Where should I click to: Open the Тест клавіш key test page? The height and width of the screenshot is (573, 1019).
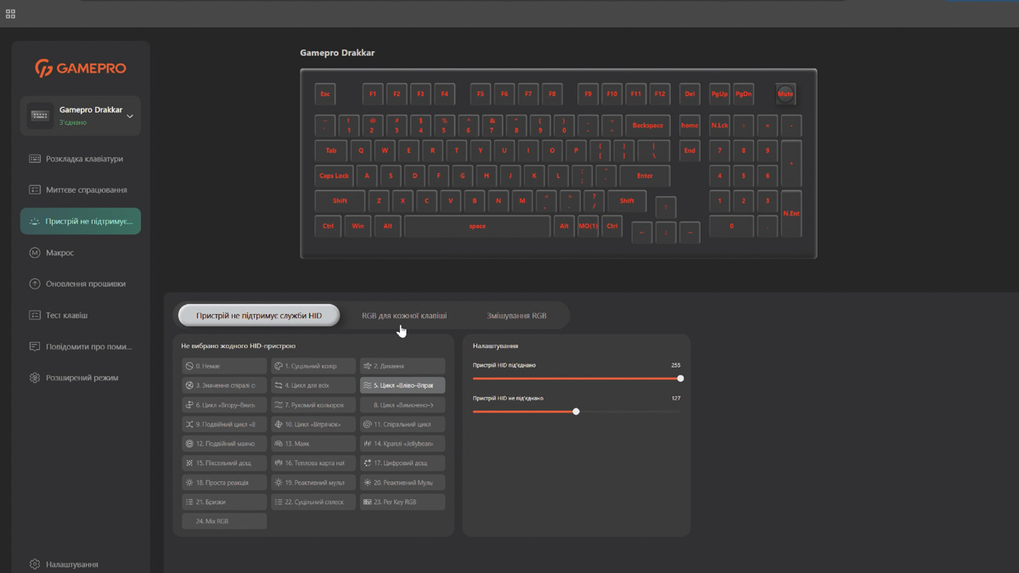coord(81,316)
